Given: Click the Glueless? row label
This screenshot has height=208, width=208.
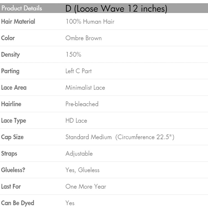Looking at the screenshot, I should tap(13, 170).
